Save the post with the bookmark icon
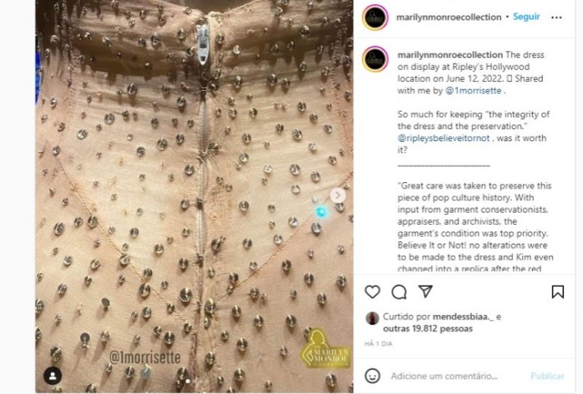The height and width of the screenshot is (394, 583). (x=557, y=292)
